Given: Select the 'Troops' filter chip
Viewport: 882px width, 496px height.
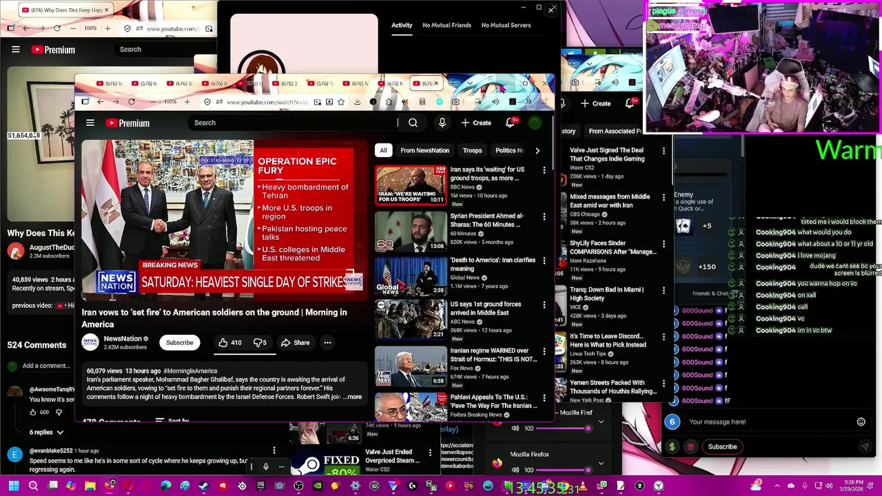Looking at the screenshot, I should click(472, 150).
